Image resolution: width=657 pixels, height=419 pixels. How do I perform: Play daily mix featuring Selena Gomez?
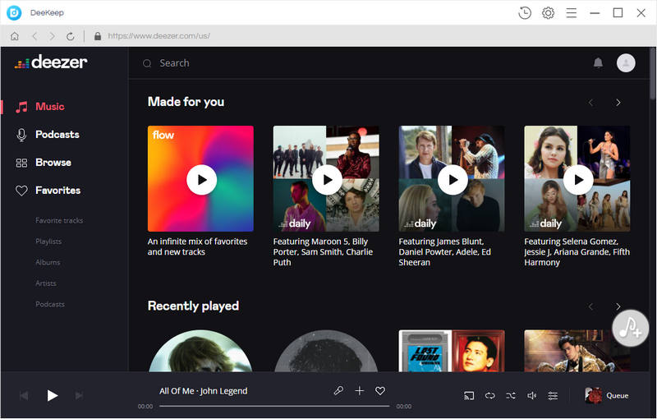[578, 180]
